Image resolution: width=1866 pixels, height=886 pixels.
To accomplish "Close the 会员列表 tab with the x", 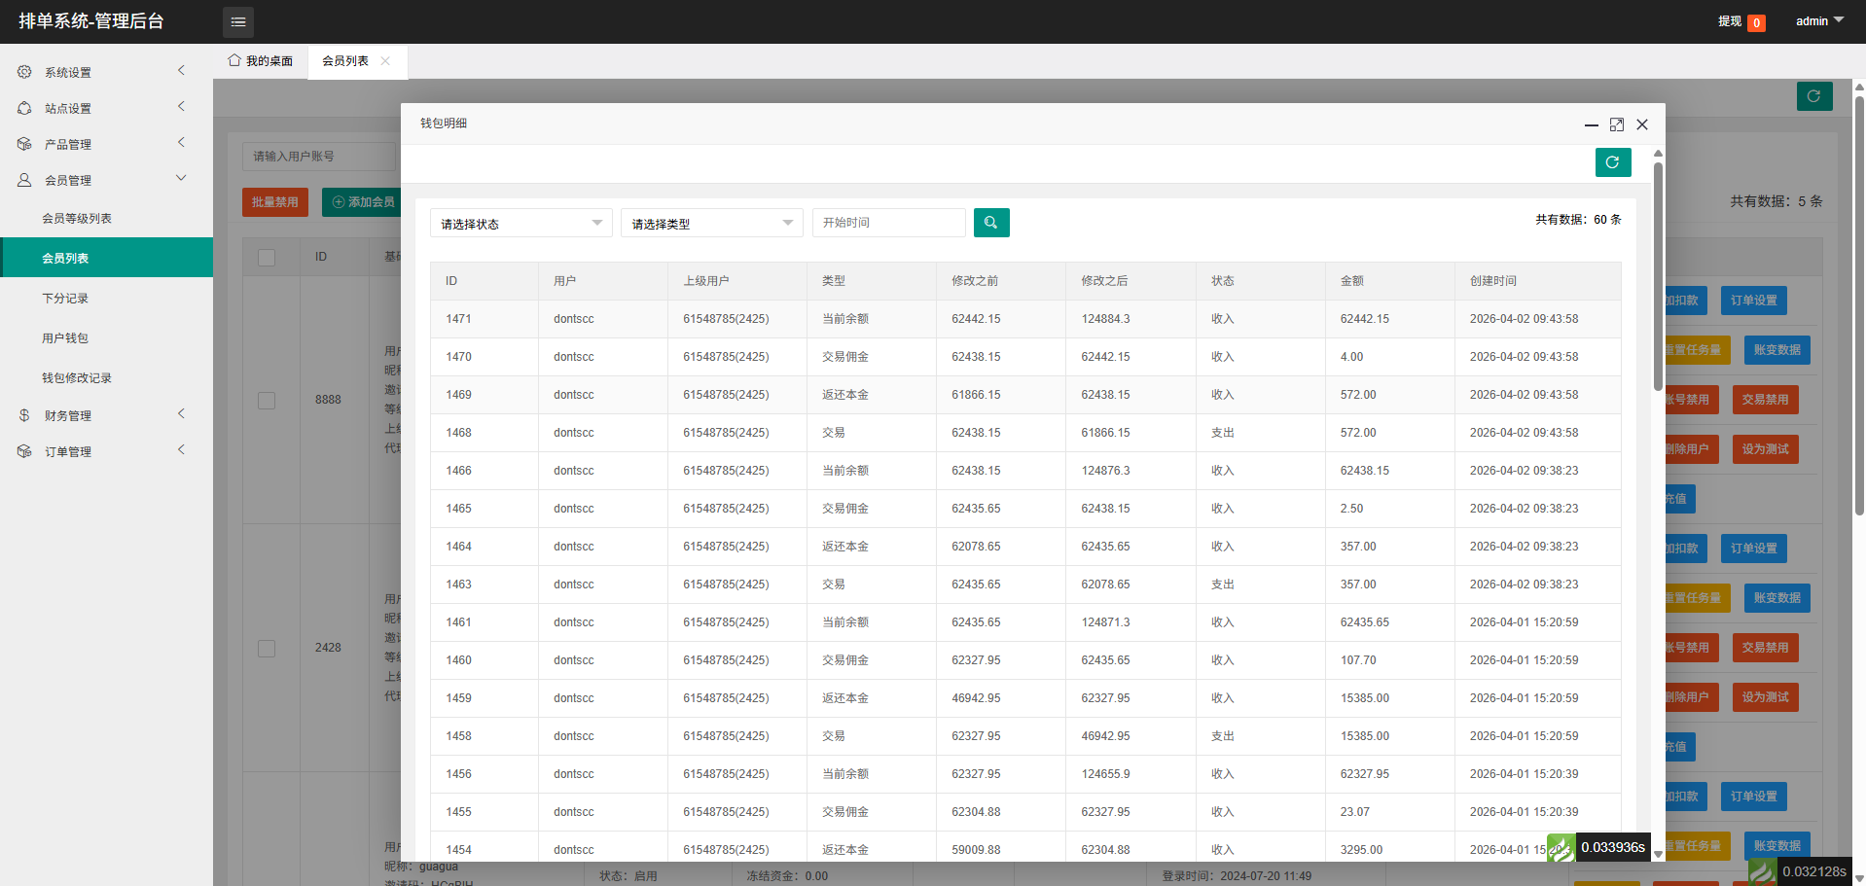I will pos(386,61).
